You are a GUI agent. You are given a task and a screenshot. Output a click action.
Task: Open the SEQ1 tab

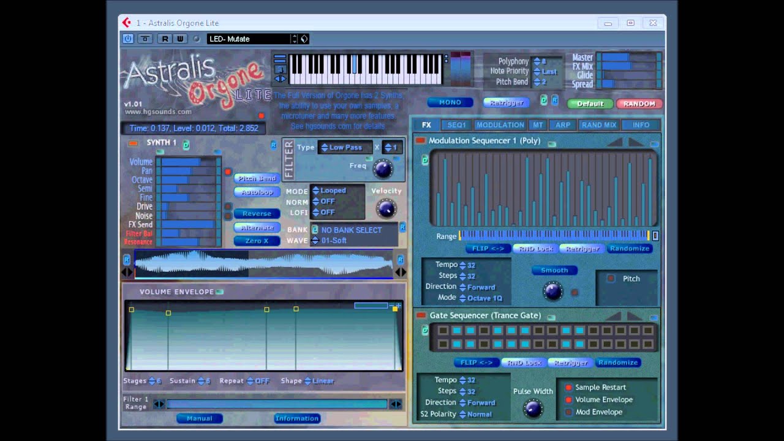[456, 125]
